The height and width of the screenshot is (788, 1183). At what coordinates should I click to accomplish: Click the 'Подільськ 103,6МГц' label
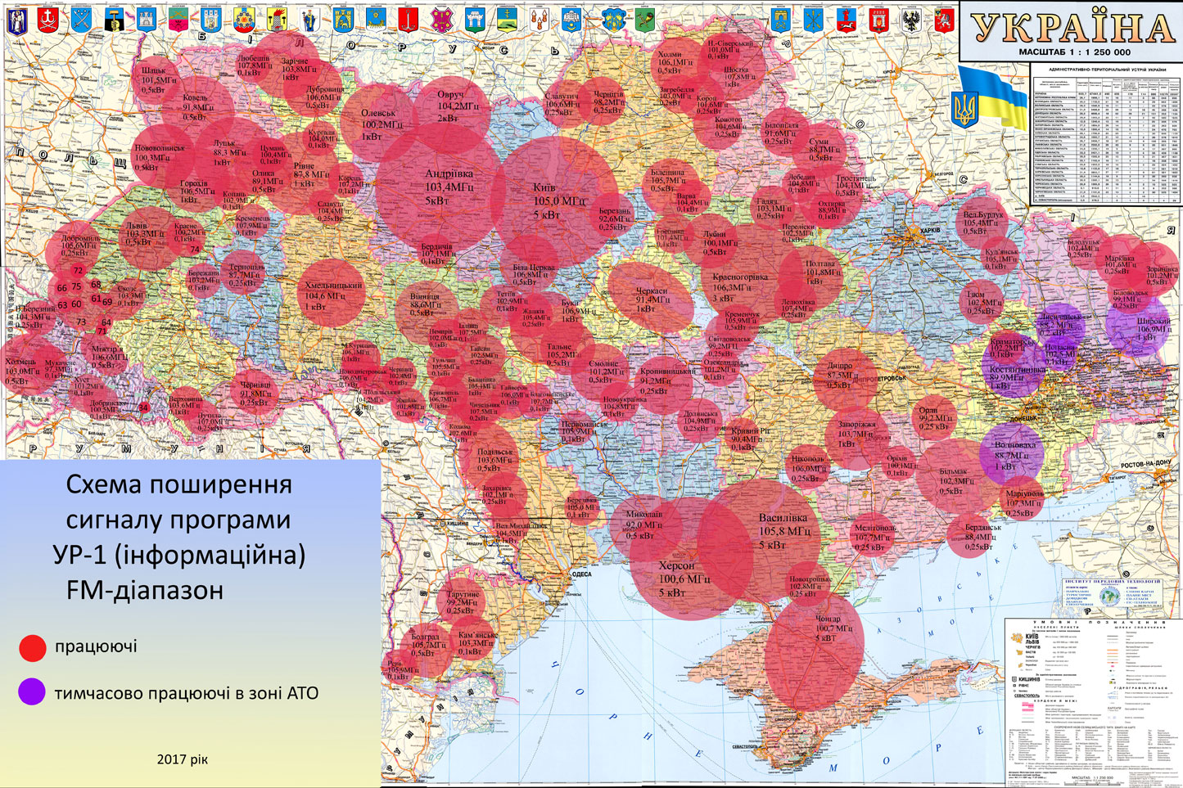[495, 460]
